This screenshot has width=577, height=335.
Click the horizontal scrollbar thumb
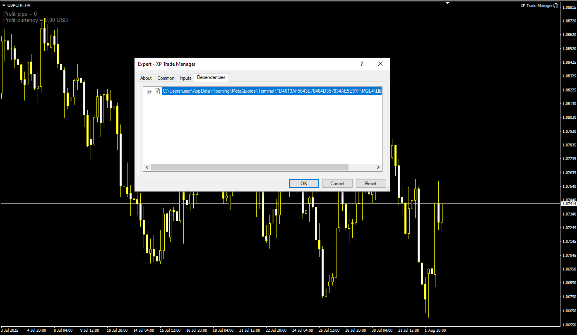click(248, 167)
